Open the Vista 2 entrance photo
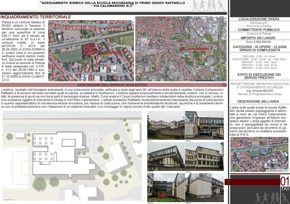Viewport: 290px width, 204px height. tap(204, 125)
